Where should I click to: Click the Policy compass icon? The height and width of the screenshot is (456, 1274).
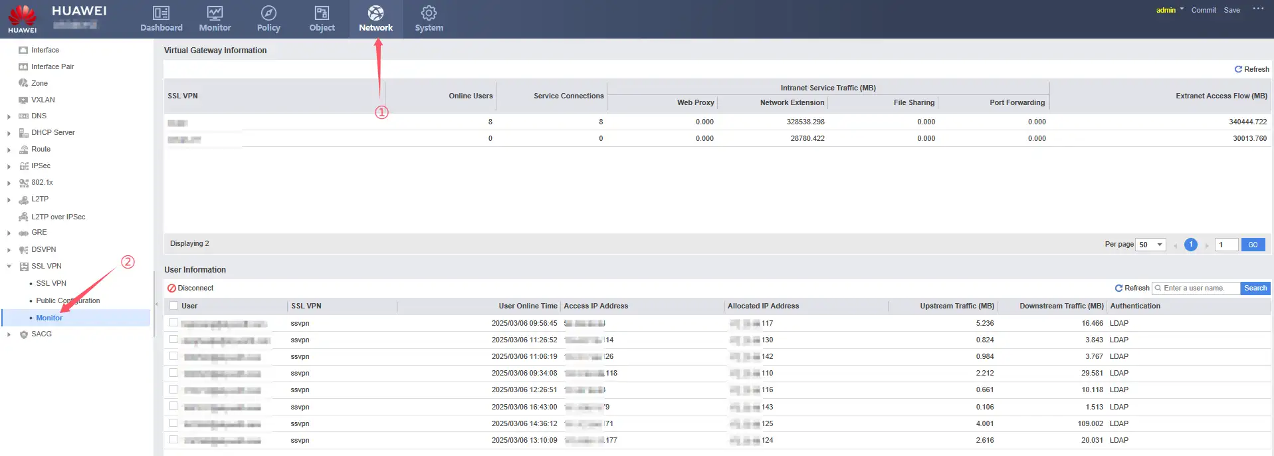[268, 13]
